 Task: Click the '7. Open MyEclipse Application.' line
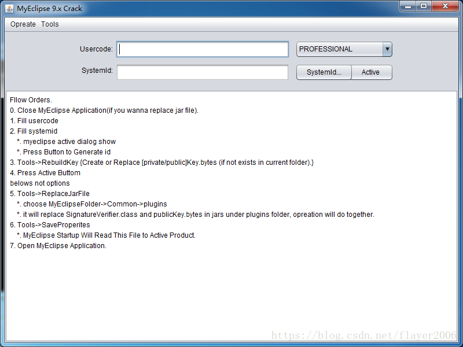coord(58,245)
